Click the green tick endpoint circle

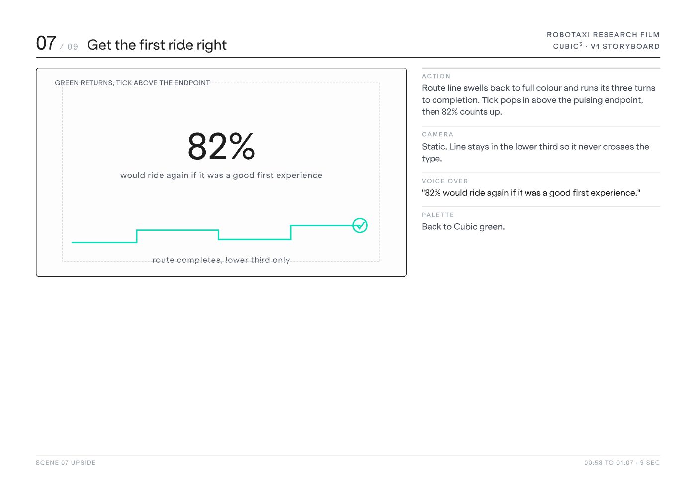[360, 225]
